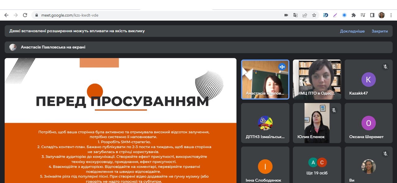Click the 'Докладніше' link in the banner

[x=352, y=31]
